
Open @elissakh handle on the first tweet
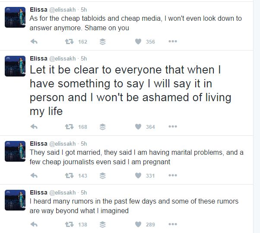click(x=62, y=10)
